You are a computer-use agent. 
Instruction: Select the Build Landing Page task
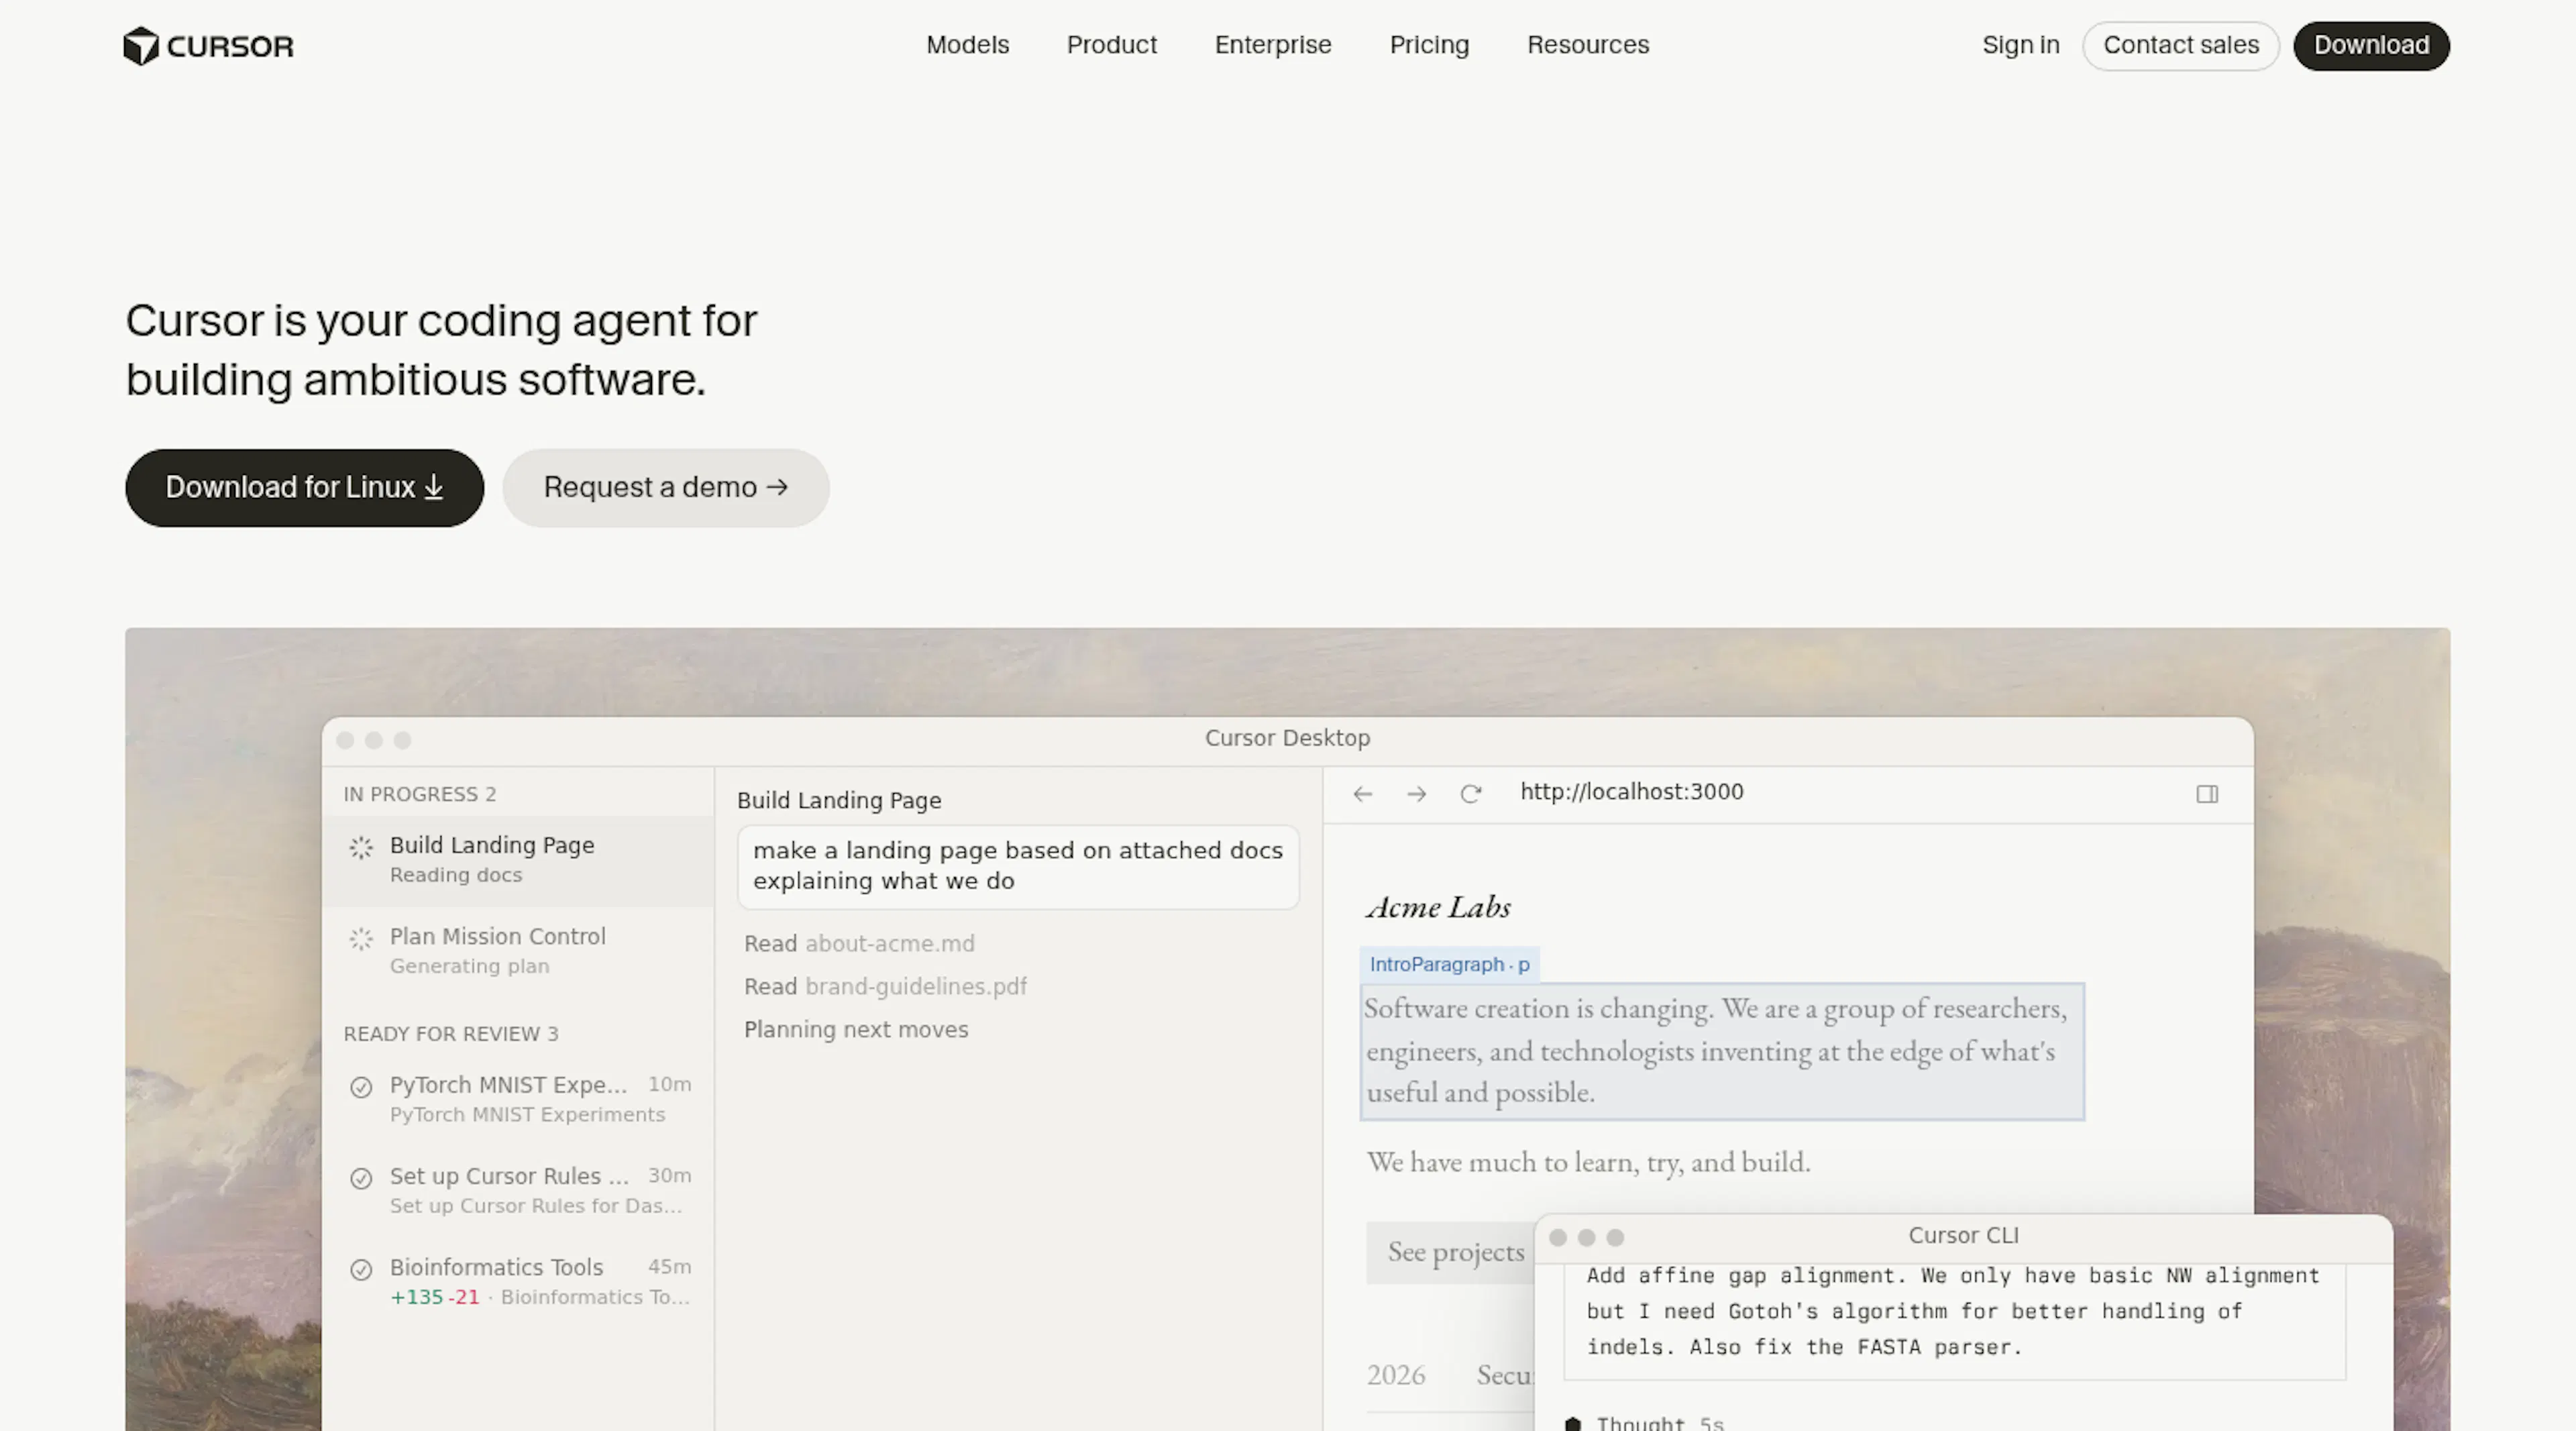coord(518,860)
